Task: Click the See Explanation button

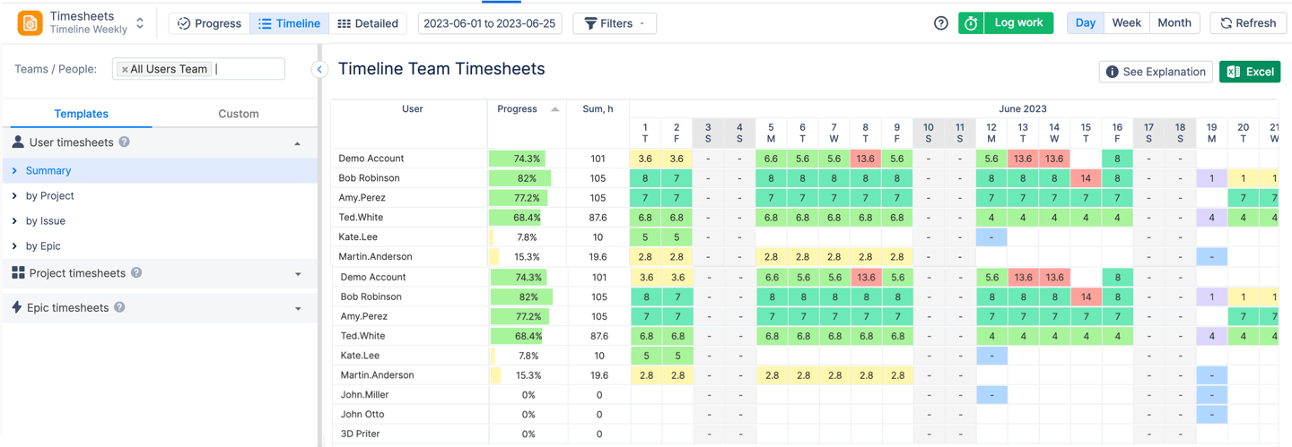Action: 1156,72
